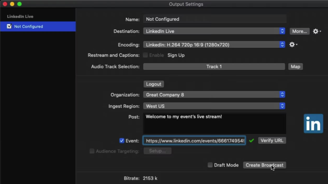Select the Not Configured output in sidebar
Screen dimensions: 328x184
[38, 26]
